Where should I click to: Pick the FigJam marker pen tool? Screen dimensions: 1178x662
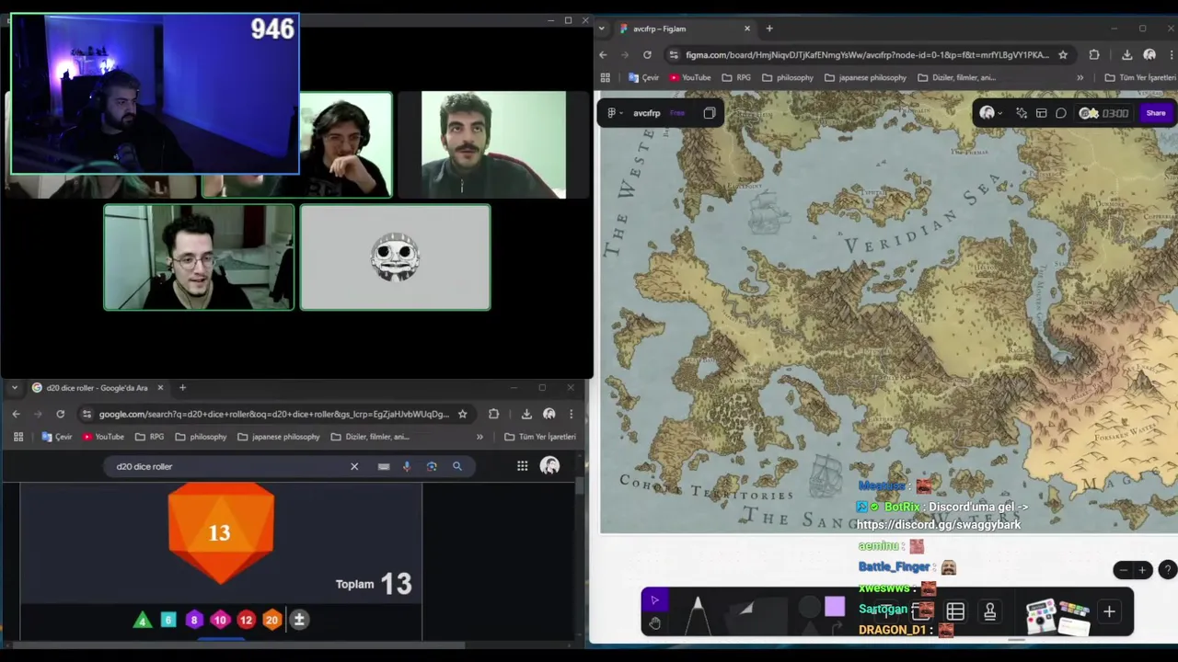[x=698, y=614]
